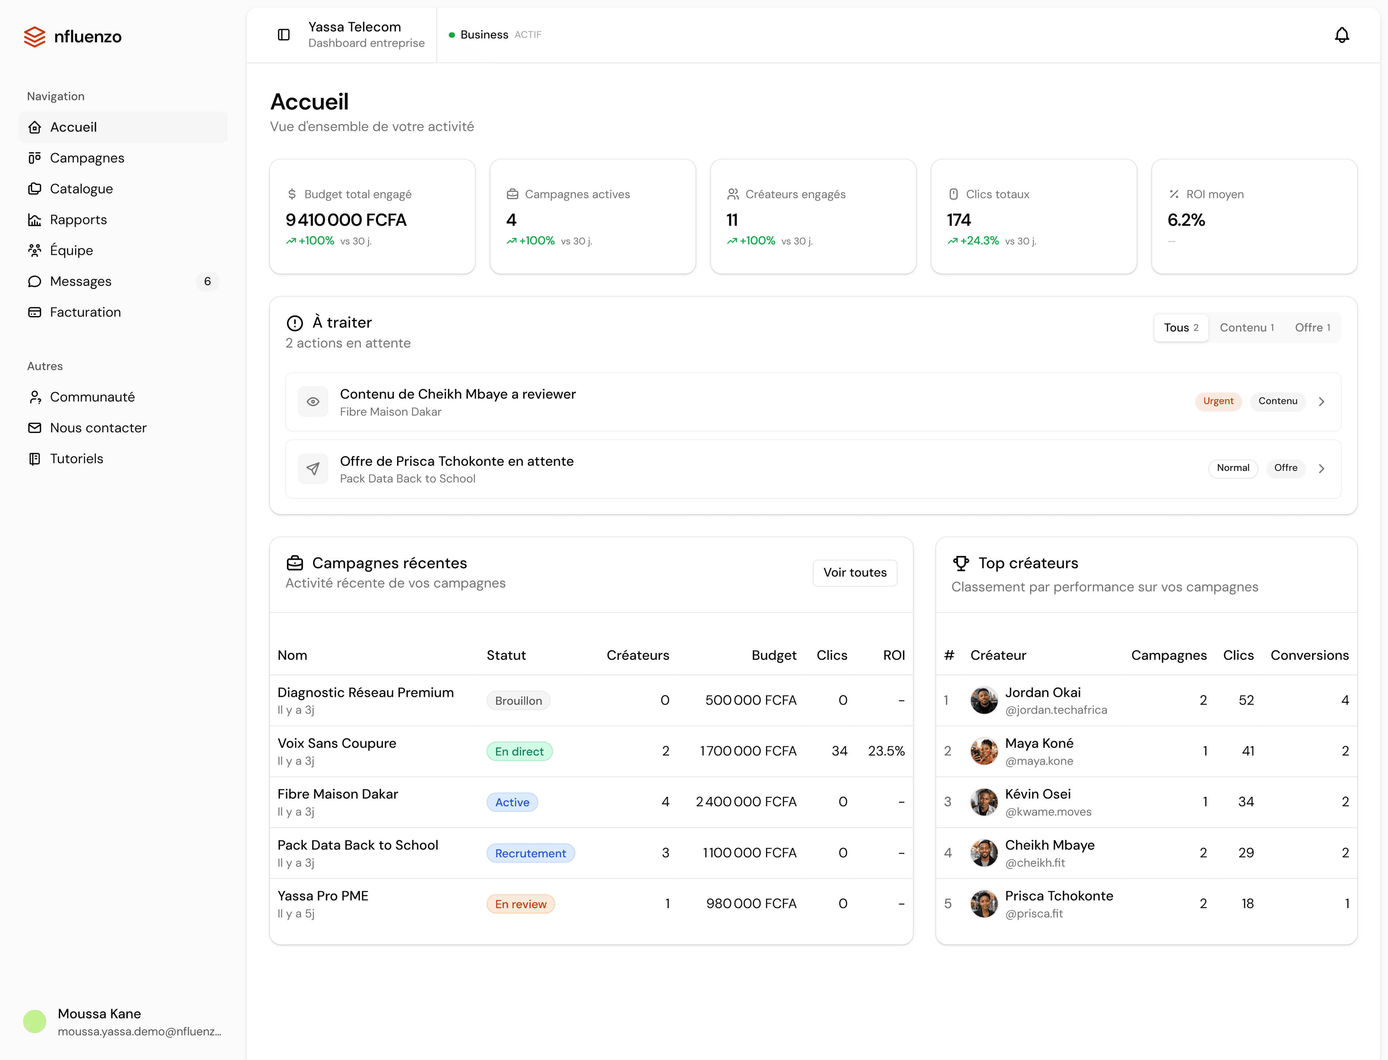
Task: Click the Campagnes sidebar icon
Action: pos(35,158)
